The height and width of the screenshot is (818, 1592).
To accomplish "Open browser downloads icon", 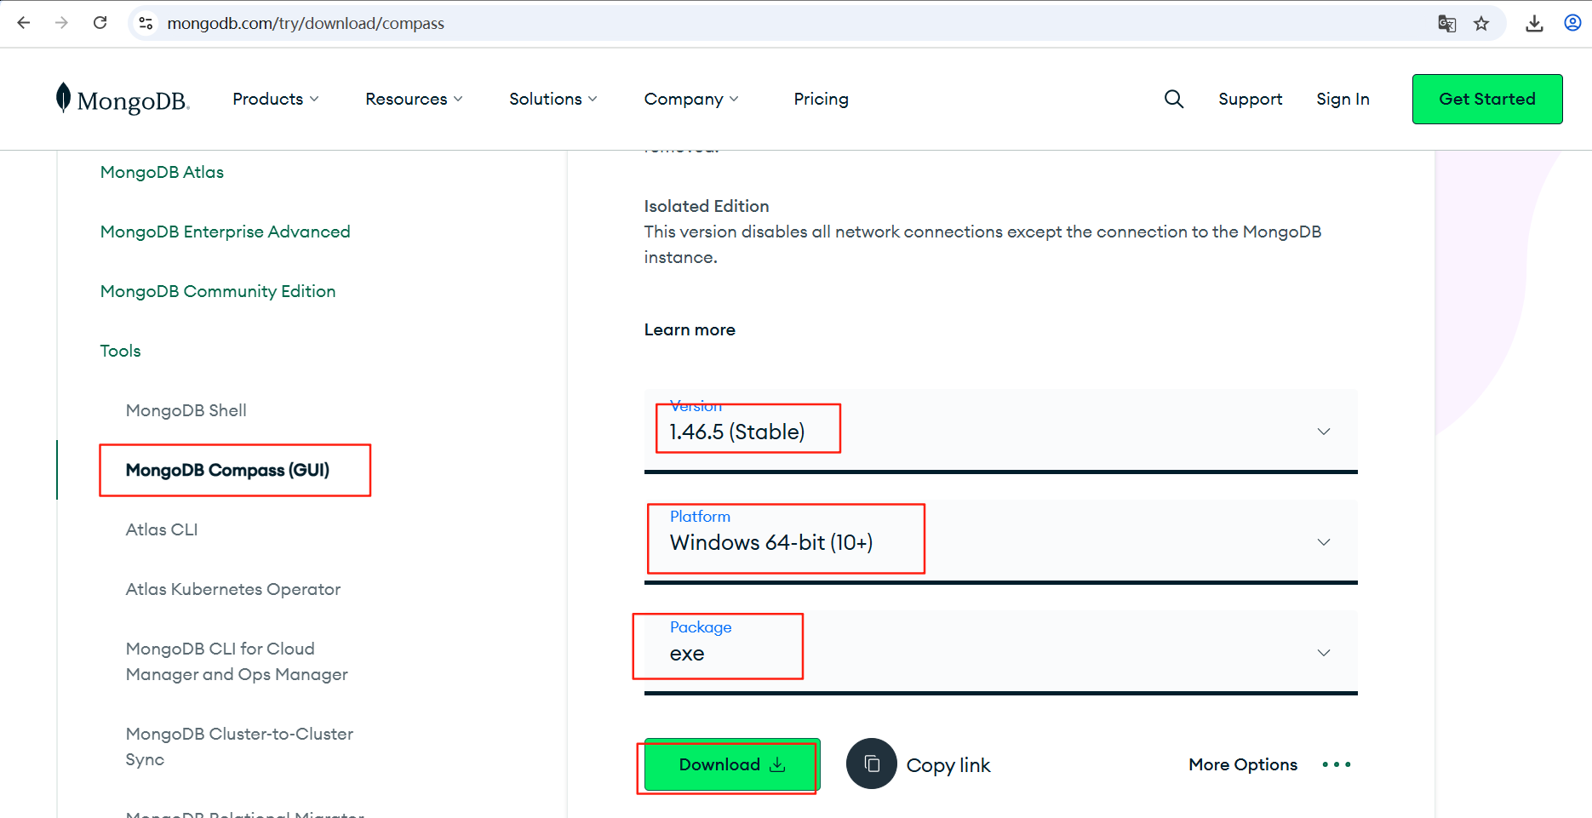I will tap(1534, 23).
